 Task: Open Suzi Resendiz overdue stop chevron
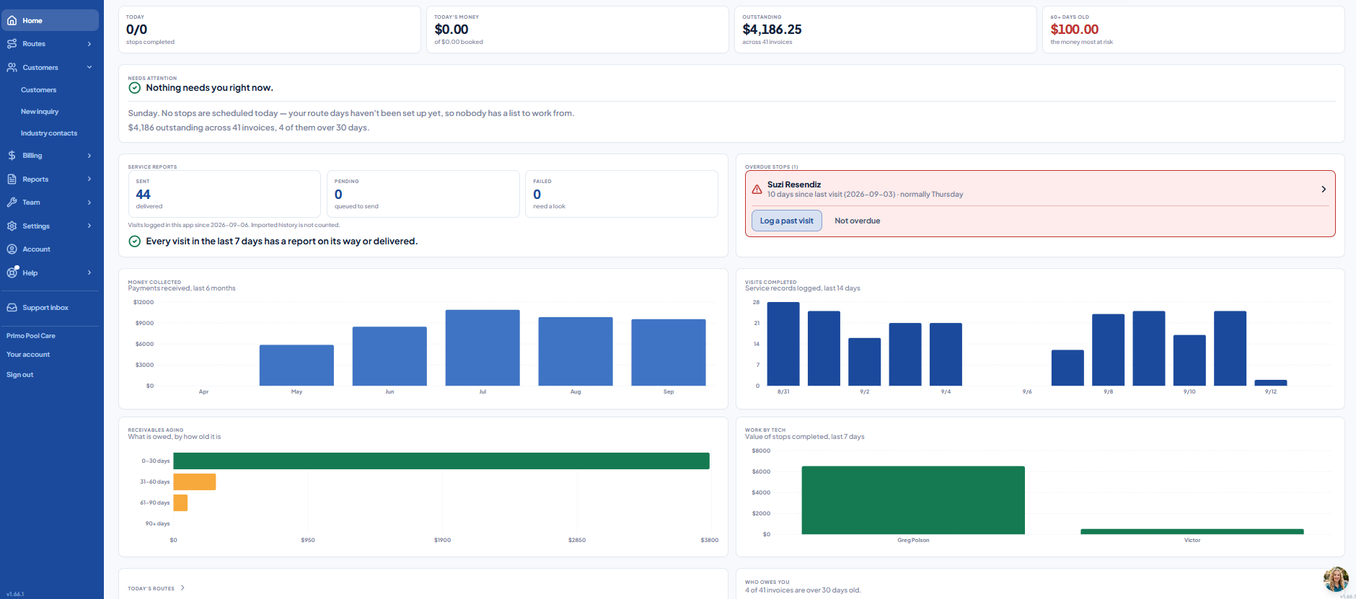point(1324,189)
